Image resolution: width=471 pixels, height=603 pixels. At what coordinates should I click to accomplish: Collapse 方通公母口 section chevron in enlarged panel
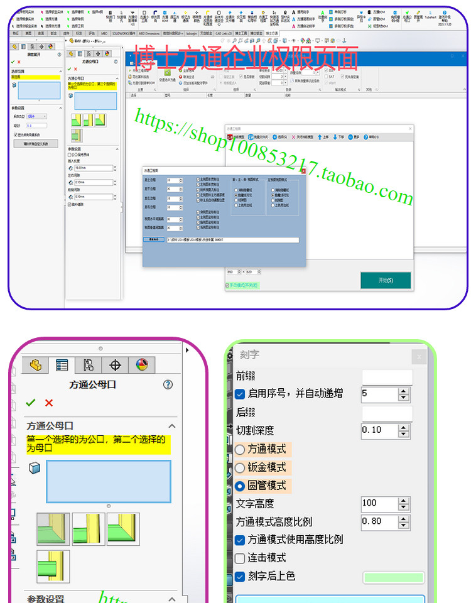point(172,426)
